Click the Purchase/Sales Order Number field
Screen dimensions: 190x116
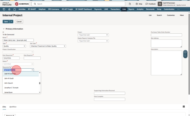click(166, 35)
